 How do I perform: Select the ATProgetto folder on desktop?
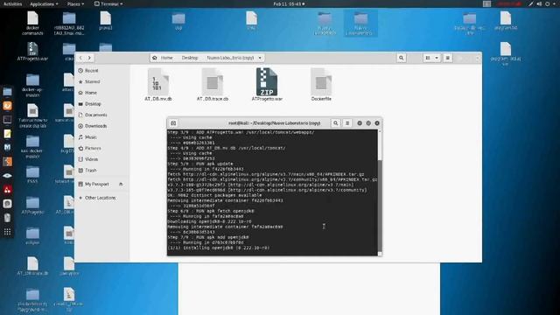tap(32, 206)
